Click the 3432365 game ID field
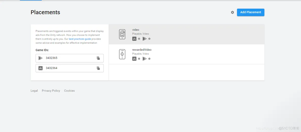 click(x=70, y=58)
